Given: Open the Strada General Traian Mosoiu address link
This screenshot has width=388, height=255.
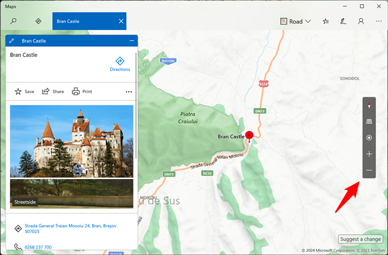Looking at the screenshot, I should click(71, 229).
